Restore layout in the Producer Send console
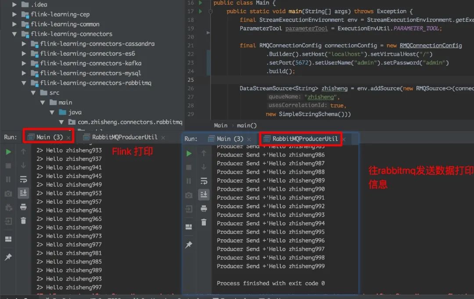This screenshot has width=474, height=299. [x=189, y=227]
